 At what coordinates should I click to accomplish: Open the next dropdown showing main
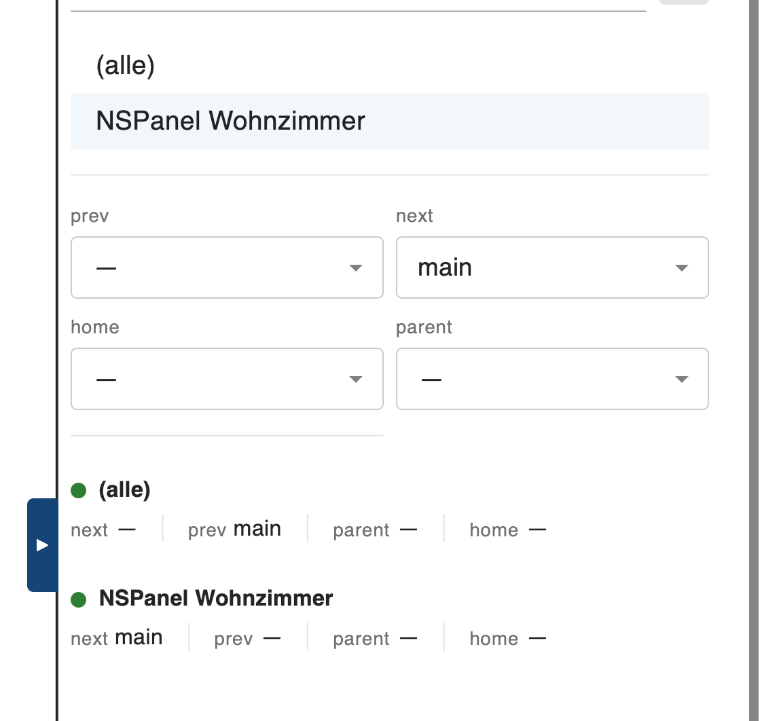click(x=552, y=267)
